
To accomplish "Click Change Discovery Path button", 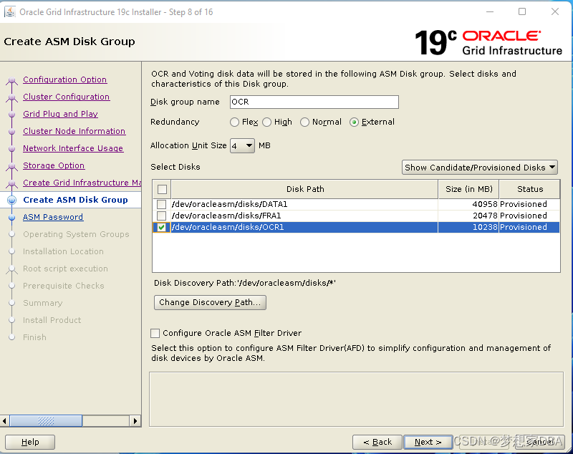I will [210, 302].
